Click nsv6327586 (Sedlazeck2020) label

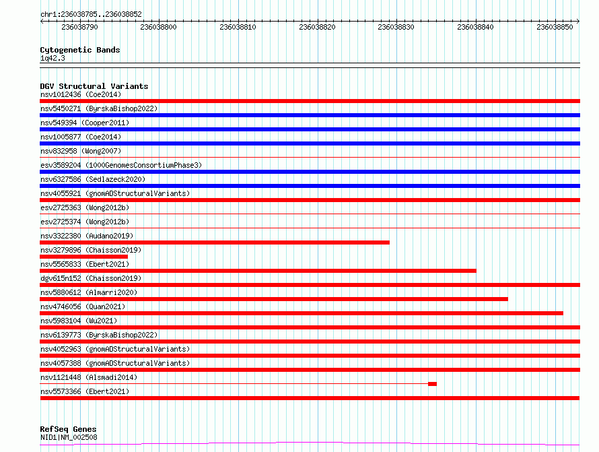[93, 179]
